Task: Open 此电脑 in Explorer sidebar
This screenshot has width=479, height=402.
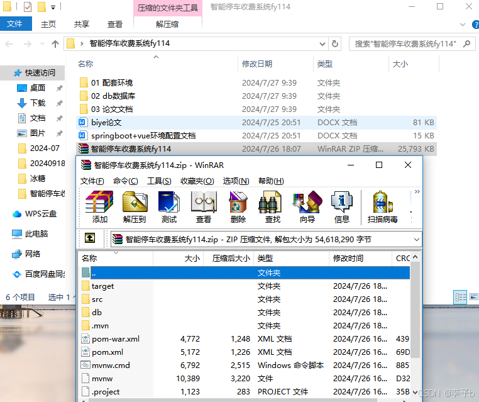Action: click(x=30, y=234)
